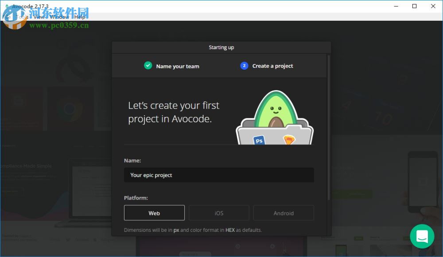Select the iOS platform
The width and height of the screenshot is (443, 257).
[219, 213]
